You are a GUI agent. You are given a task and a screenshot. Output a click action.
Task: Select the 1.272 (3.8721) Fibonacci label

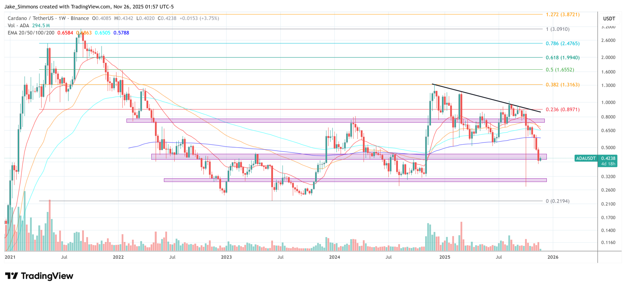(562, 14)
